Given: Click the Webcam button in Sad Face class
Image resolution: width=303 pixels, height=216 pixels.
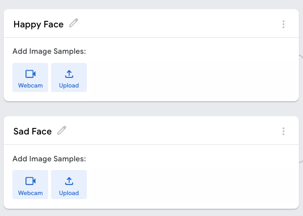Looking at the screenshot, I should (30, 185).
